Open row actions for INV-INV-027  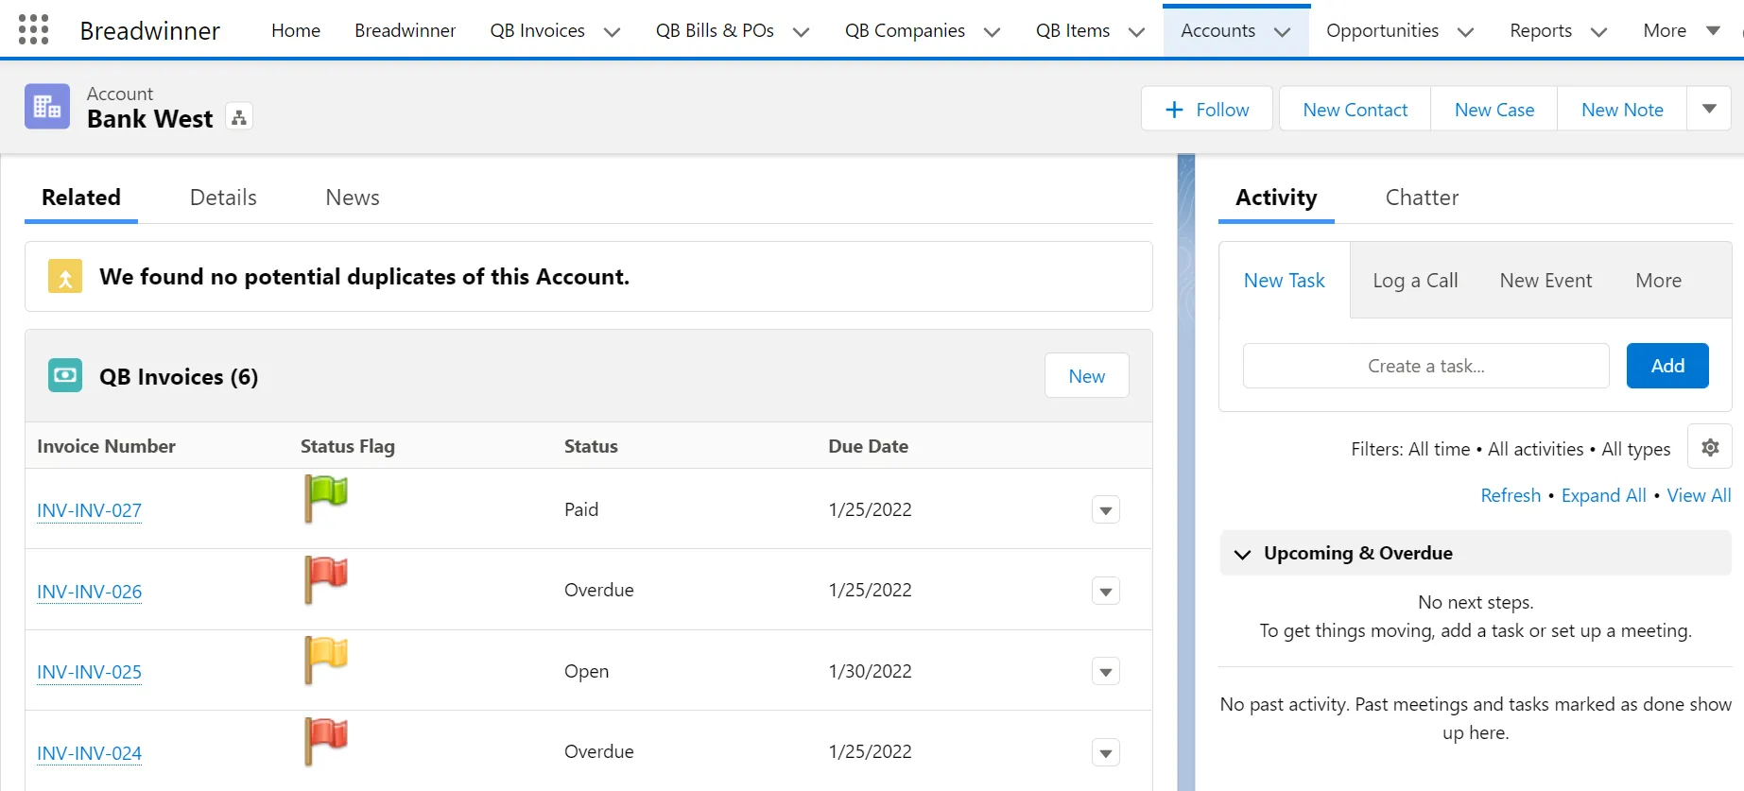[1106, 510]
